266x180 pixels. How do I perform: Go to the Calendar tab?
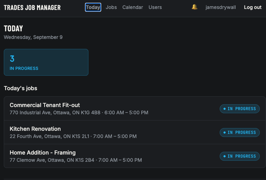[x=133, y=7]
